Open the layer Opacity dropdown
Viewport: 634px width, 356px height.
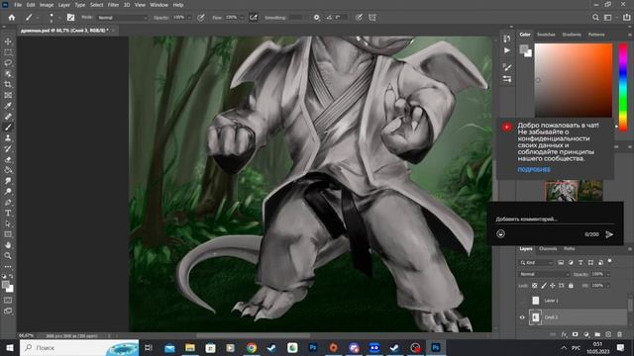coord(607,275)
